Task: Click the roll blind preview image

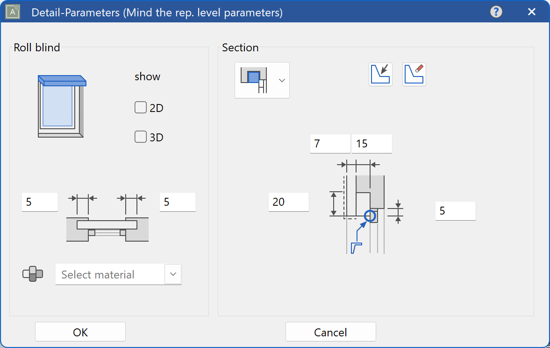Action: point(62,106)
